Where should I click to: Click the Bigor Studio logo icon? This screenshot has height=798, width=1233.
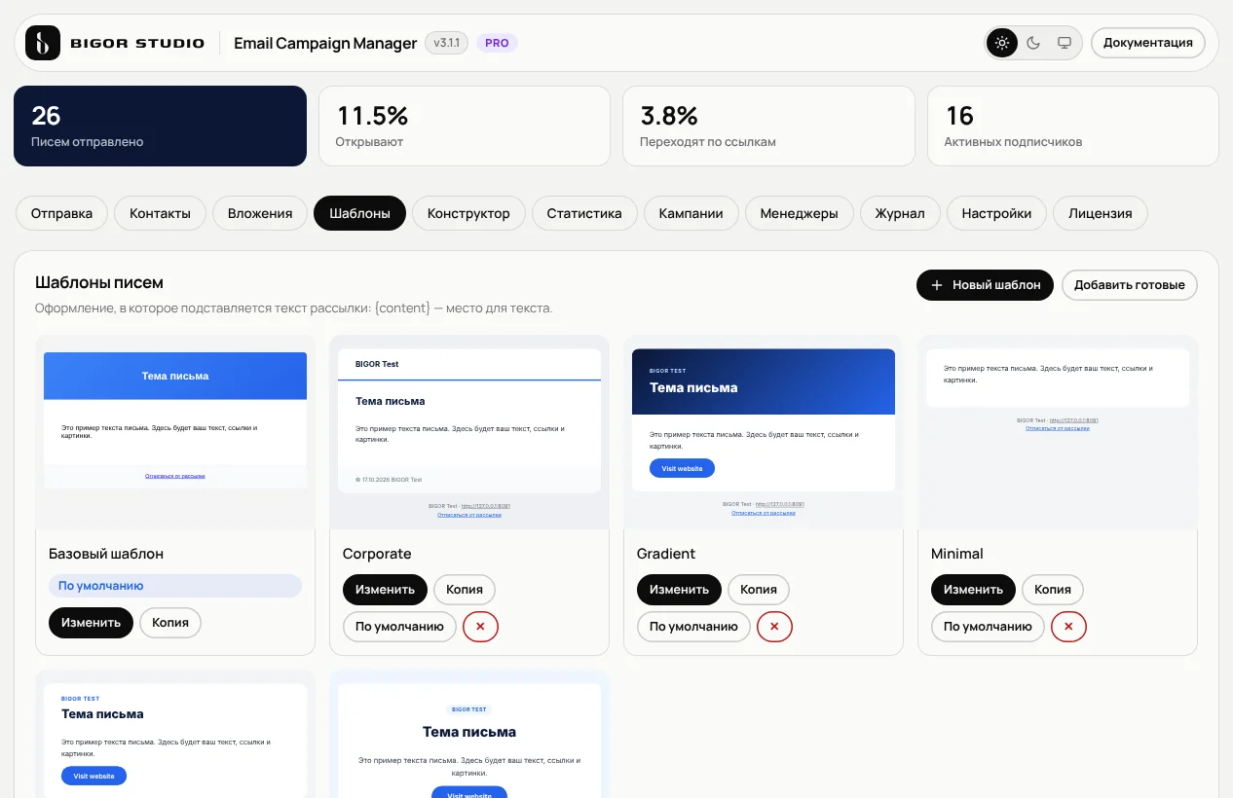click(x=43, y=43)
